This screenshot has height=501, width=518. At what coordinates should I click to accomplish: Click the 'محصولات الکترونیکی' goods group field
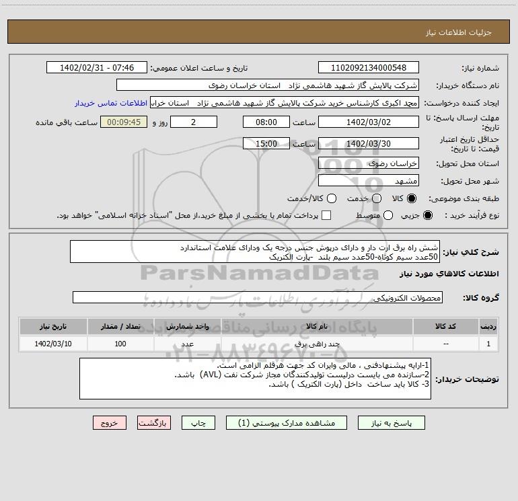tap(258, 298)
